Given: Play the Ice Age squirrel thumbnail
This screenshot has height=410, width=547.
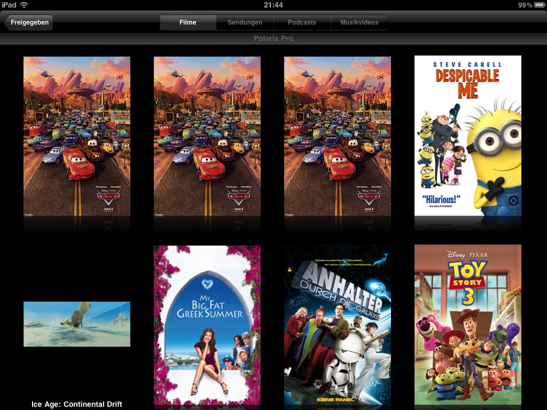Looking at the screenshot, I should tap(77, 324).
